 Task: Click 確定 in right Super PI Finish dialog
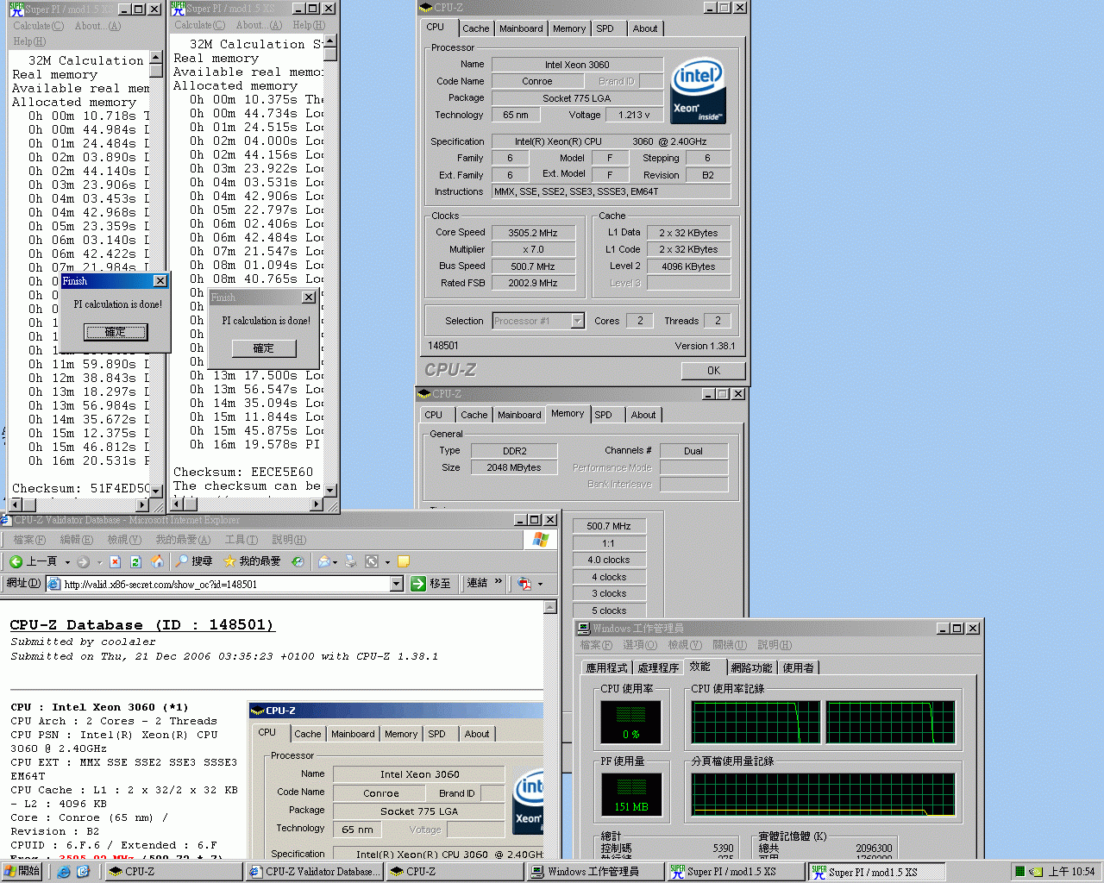pyautogui.click(x=264, y=348)
